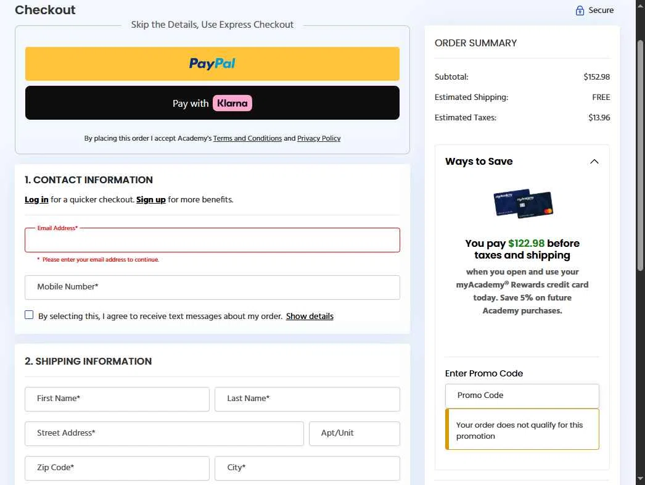The width and height of the screenshot is (645, 485).
Task: Focus the Apt/Unit field
Action: [x=354, y=433]
